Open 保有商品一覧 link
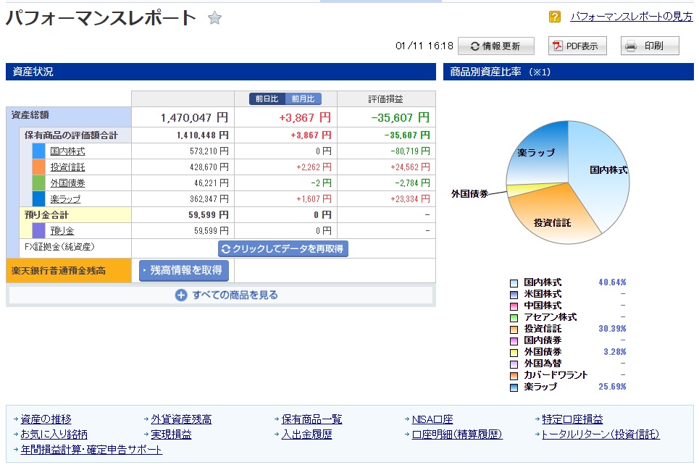699x470 pixels. [x=311, y=419]
